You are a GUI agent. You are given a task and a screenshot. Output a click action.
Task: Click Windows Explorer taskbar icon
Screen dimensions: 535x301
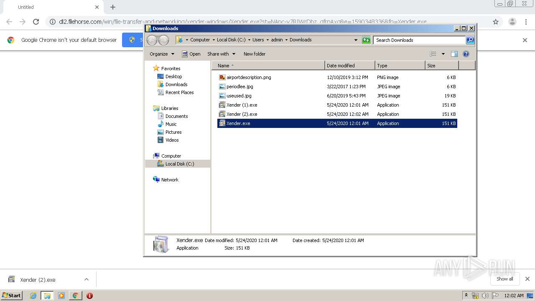(47, 296)
